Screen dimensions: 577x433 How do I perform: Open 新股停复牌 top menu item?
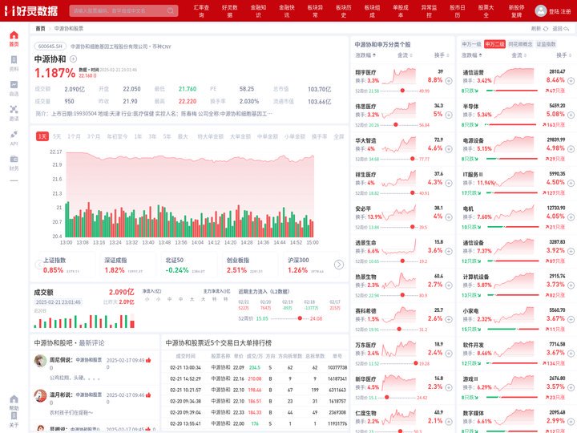516,11
